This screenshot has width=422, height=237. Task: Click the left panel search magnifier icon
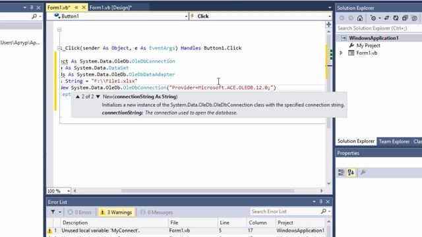pyautogui.click(x=34, y=16)
